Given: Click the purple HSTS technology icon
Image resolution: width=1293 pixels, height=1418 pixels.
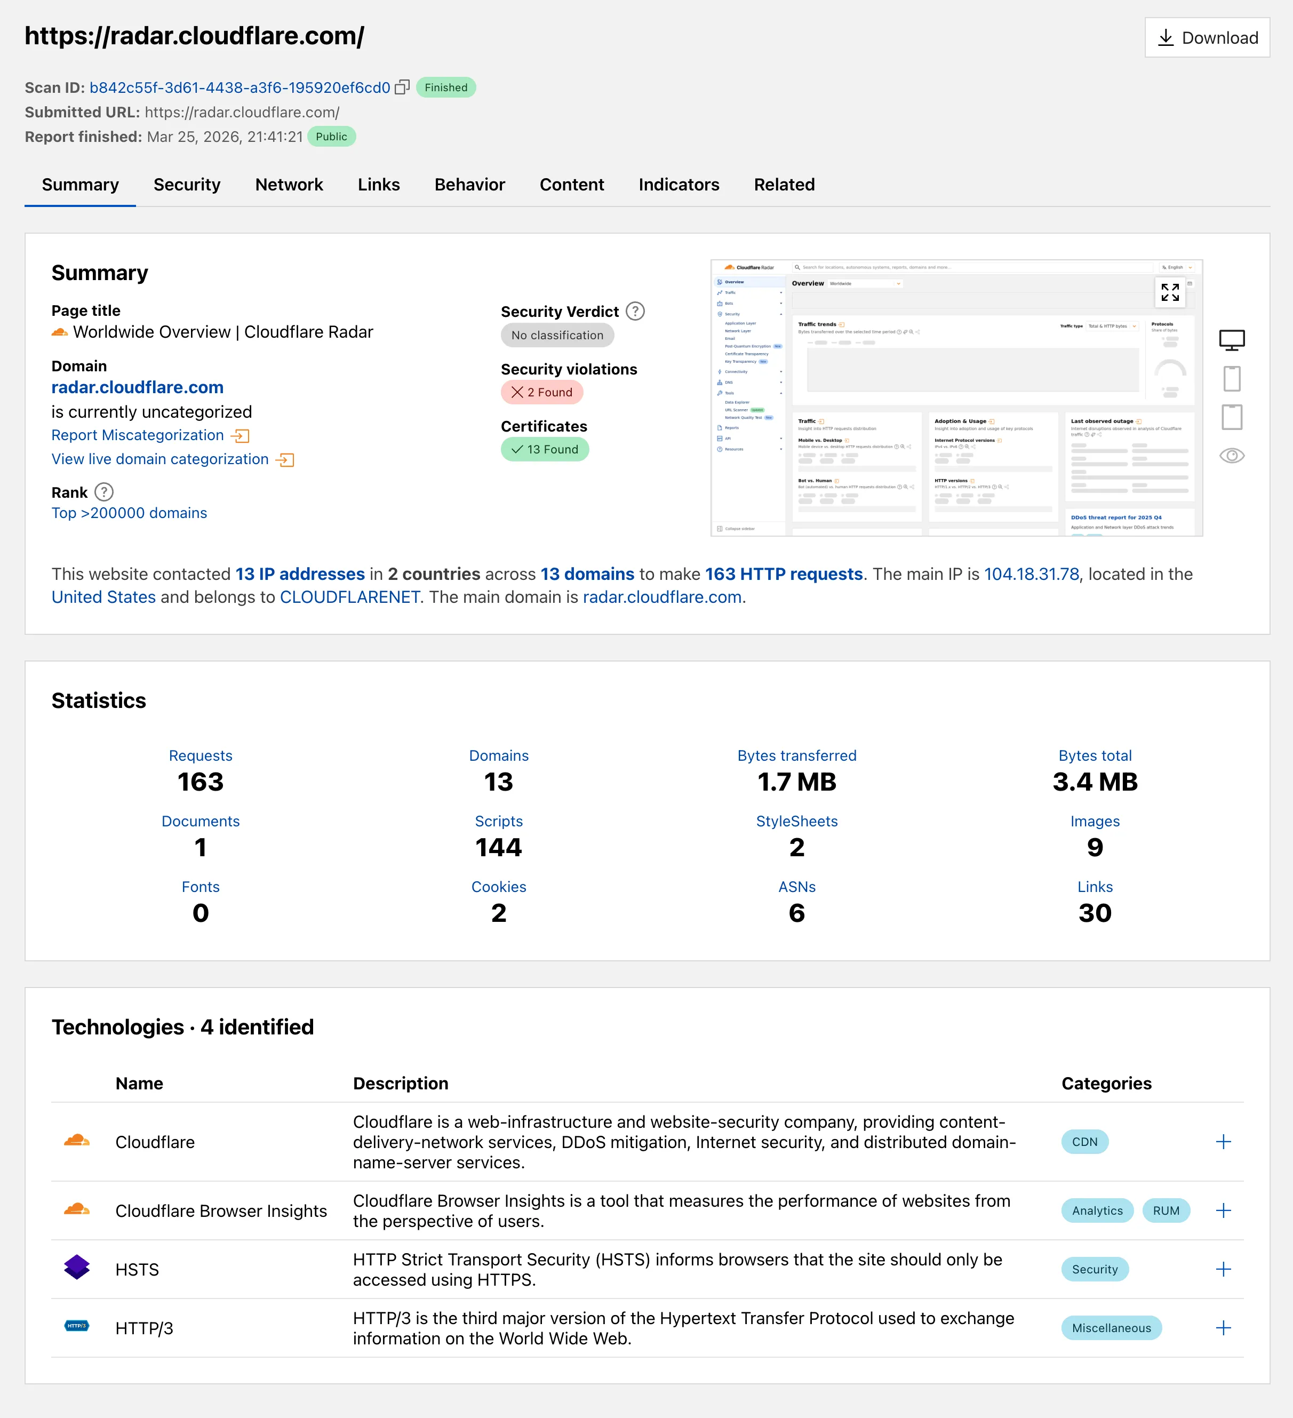Looking at the screenshot, I should point(77,1269).
